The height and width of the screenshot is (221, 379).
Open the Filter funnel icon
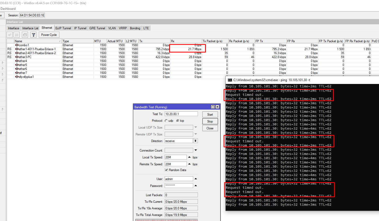click(x=33, y=35)
